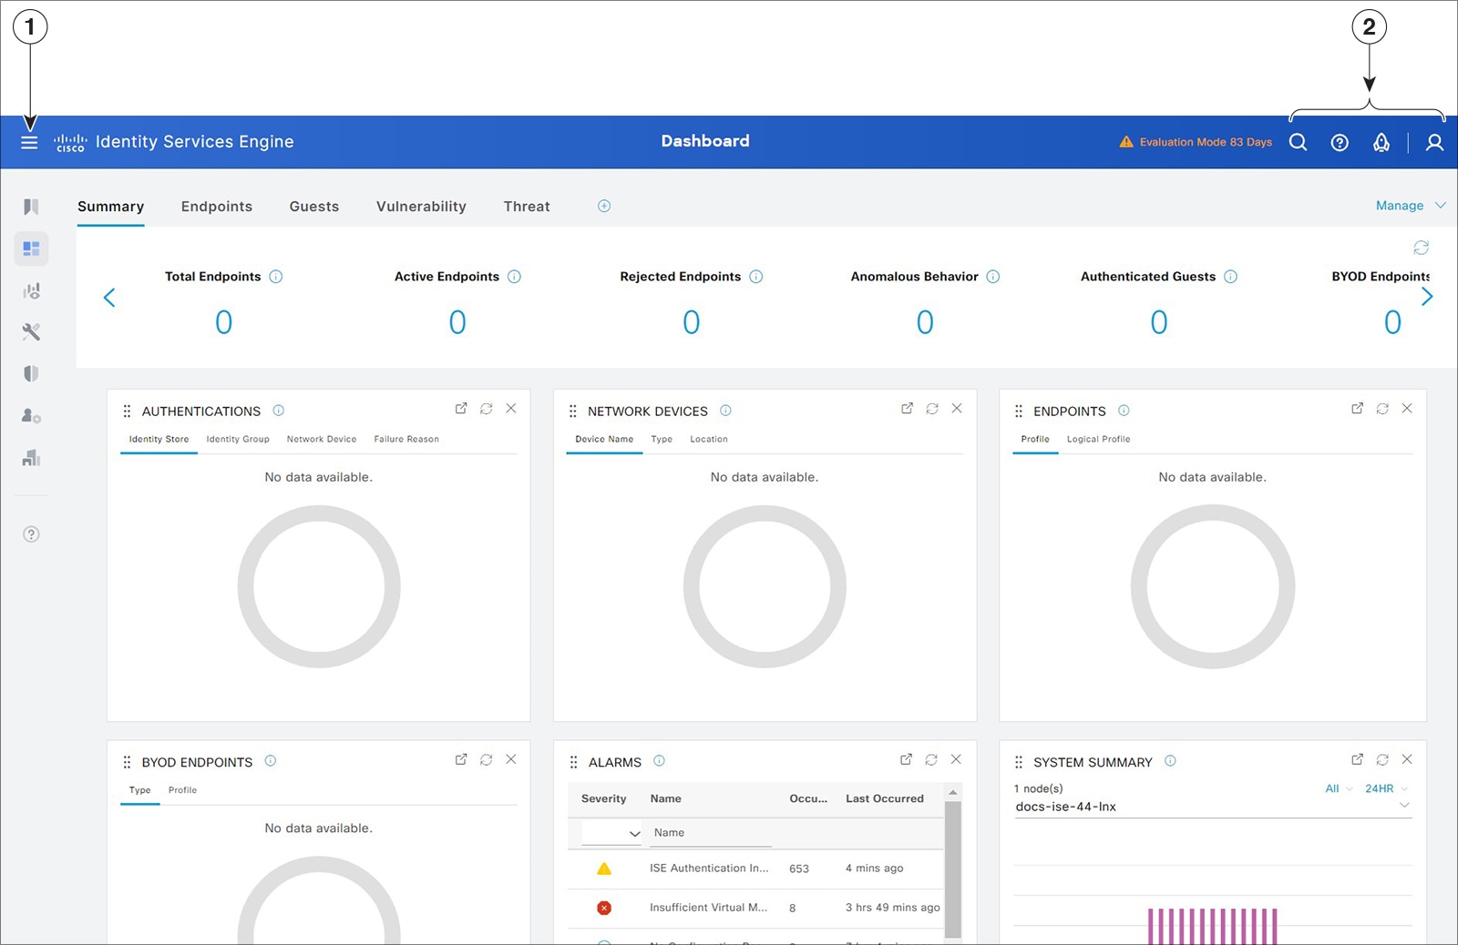Refresh the Network Devices dashlet
1458x945 pixels.
[932, 409]
